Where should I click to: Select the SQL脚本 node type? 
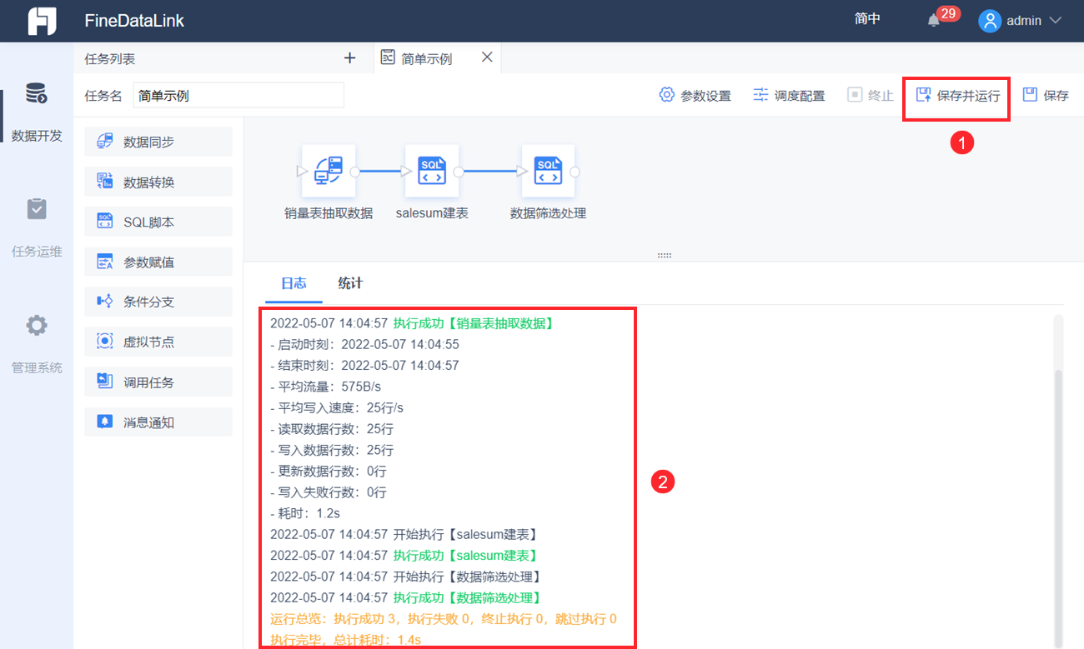[158, 222]
